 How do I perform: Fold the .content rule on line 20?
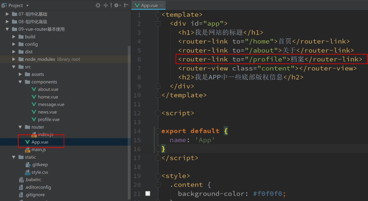[158, 185]
